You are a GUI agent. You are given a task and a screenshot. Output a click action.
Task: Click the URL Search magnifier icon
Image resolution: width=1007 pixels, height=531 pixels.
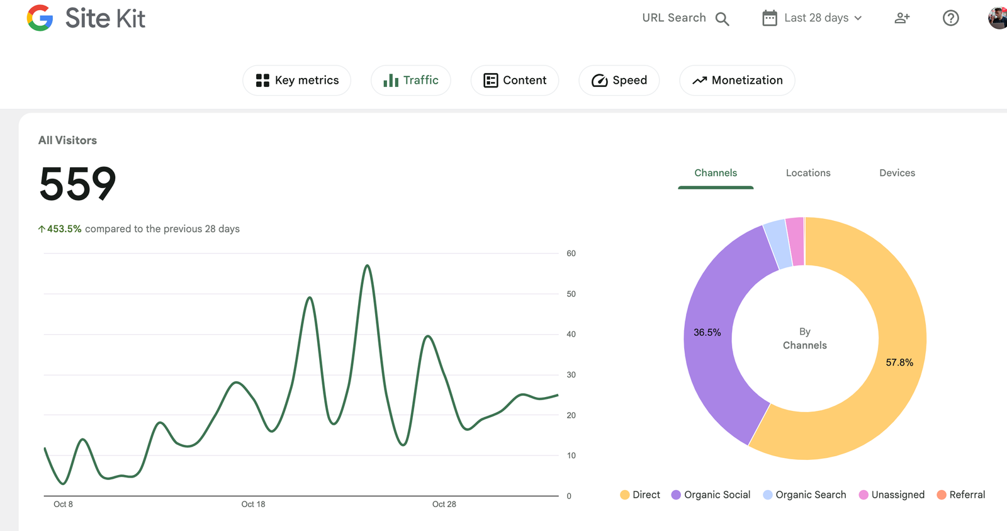point(722,19)
